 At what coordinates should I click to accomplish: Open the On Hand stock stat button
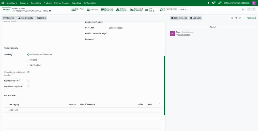pos(122,10)
